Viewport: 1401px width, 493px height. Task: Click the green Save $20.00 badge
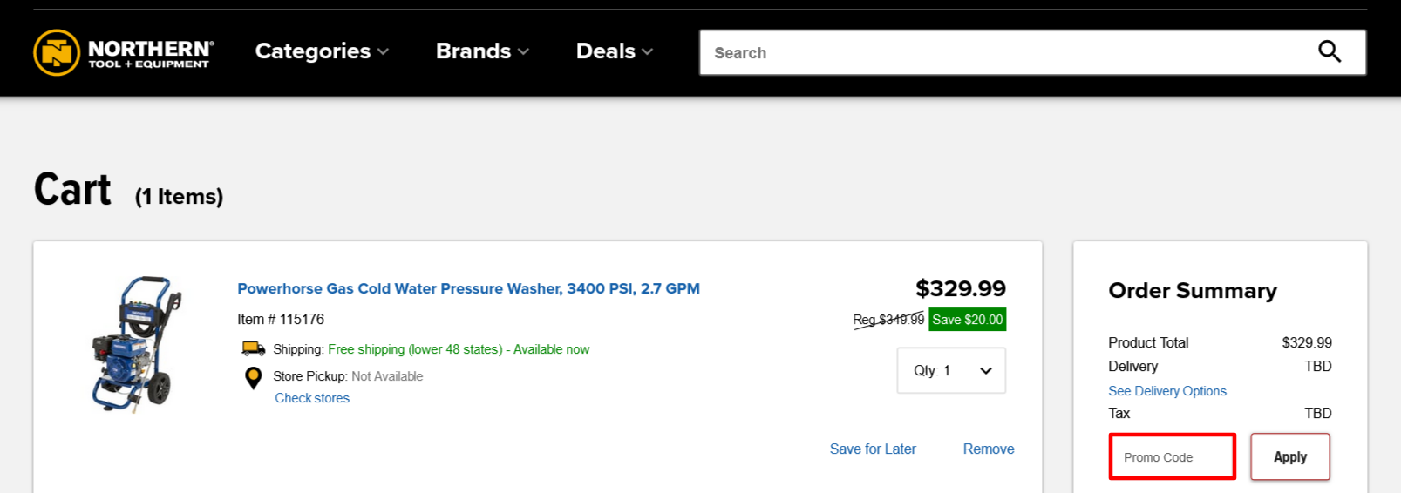click(967, 320)
